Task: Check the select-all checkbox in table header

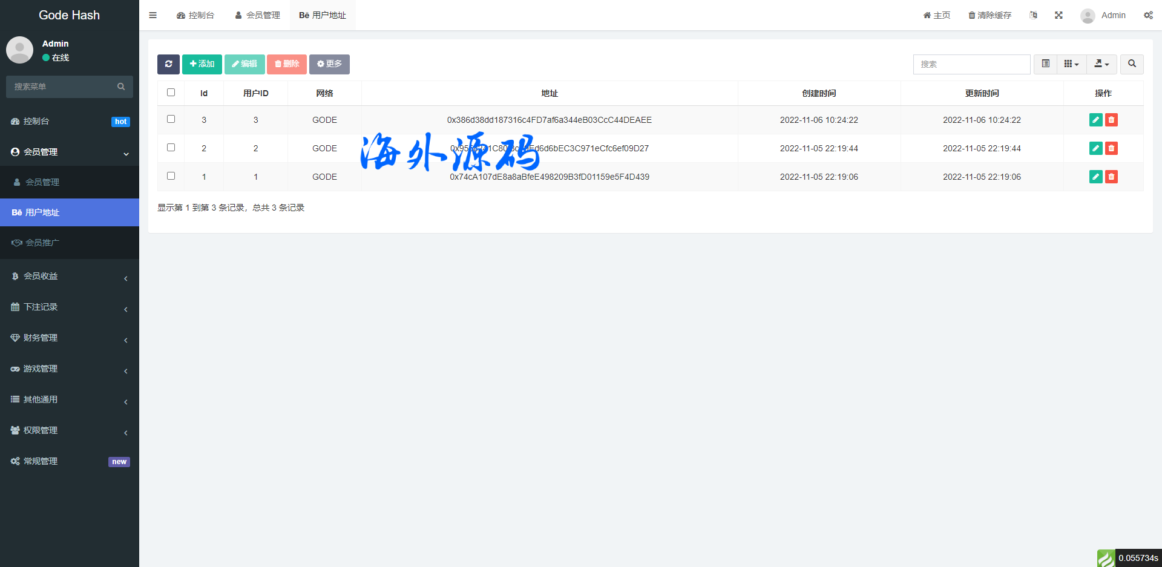Action: tap(171, 93)
